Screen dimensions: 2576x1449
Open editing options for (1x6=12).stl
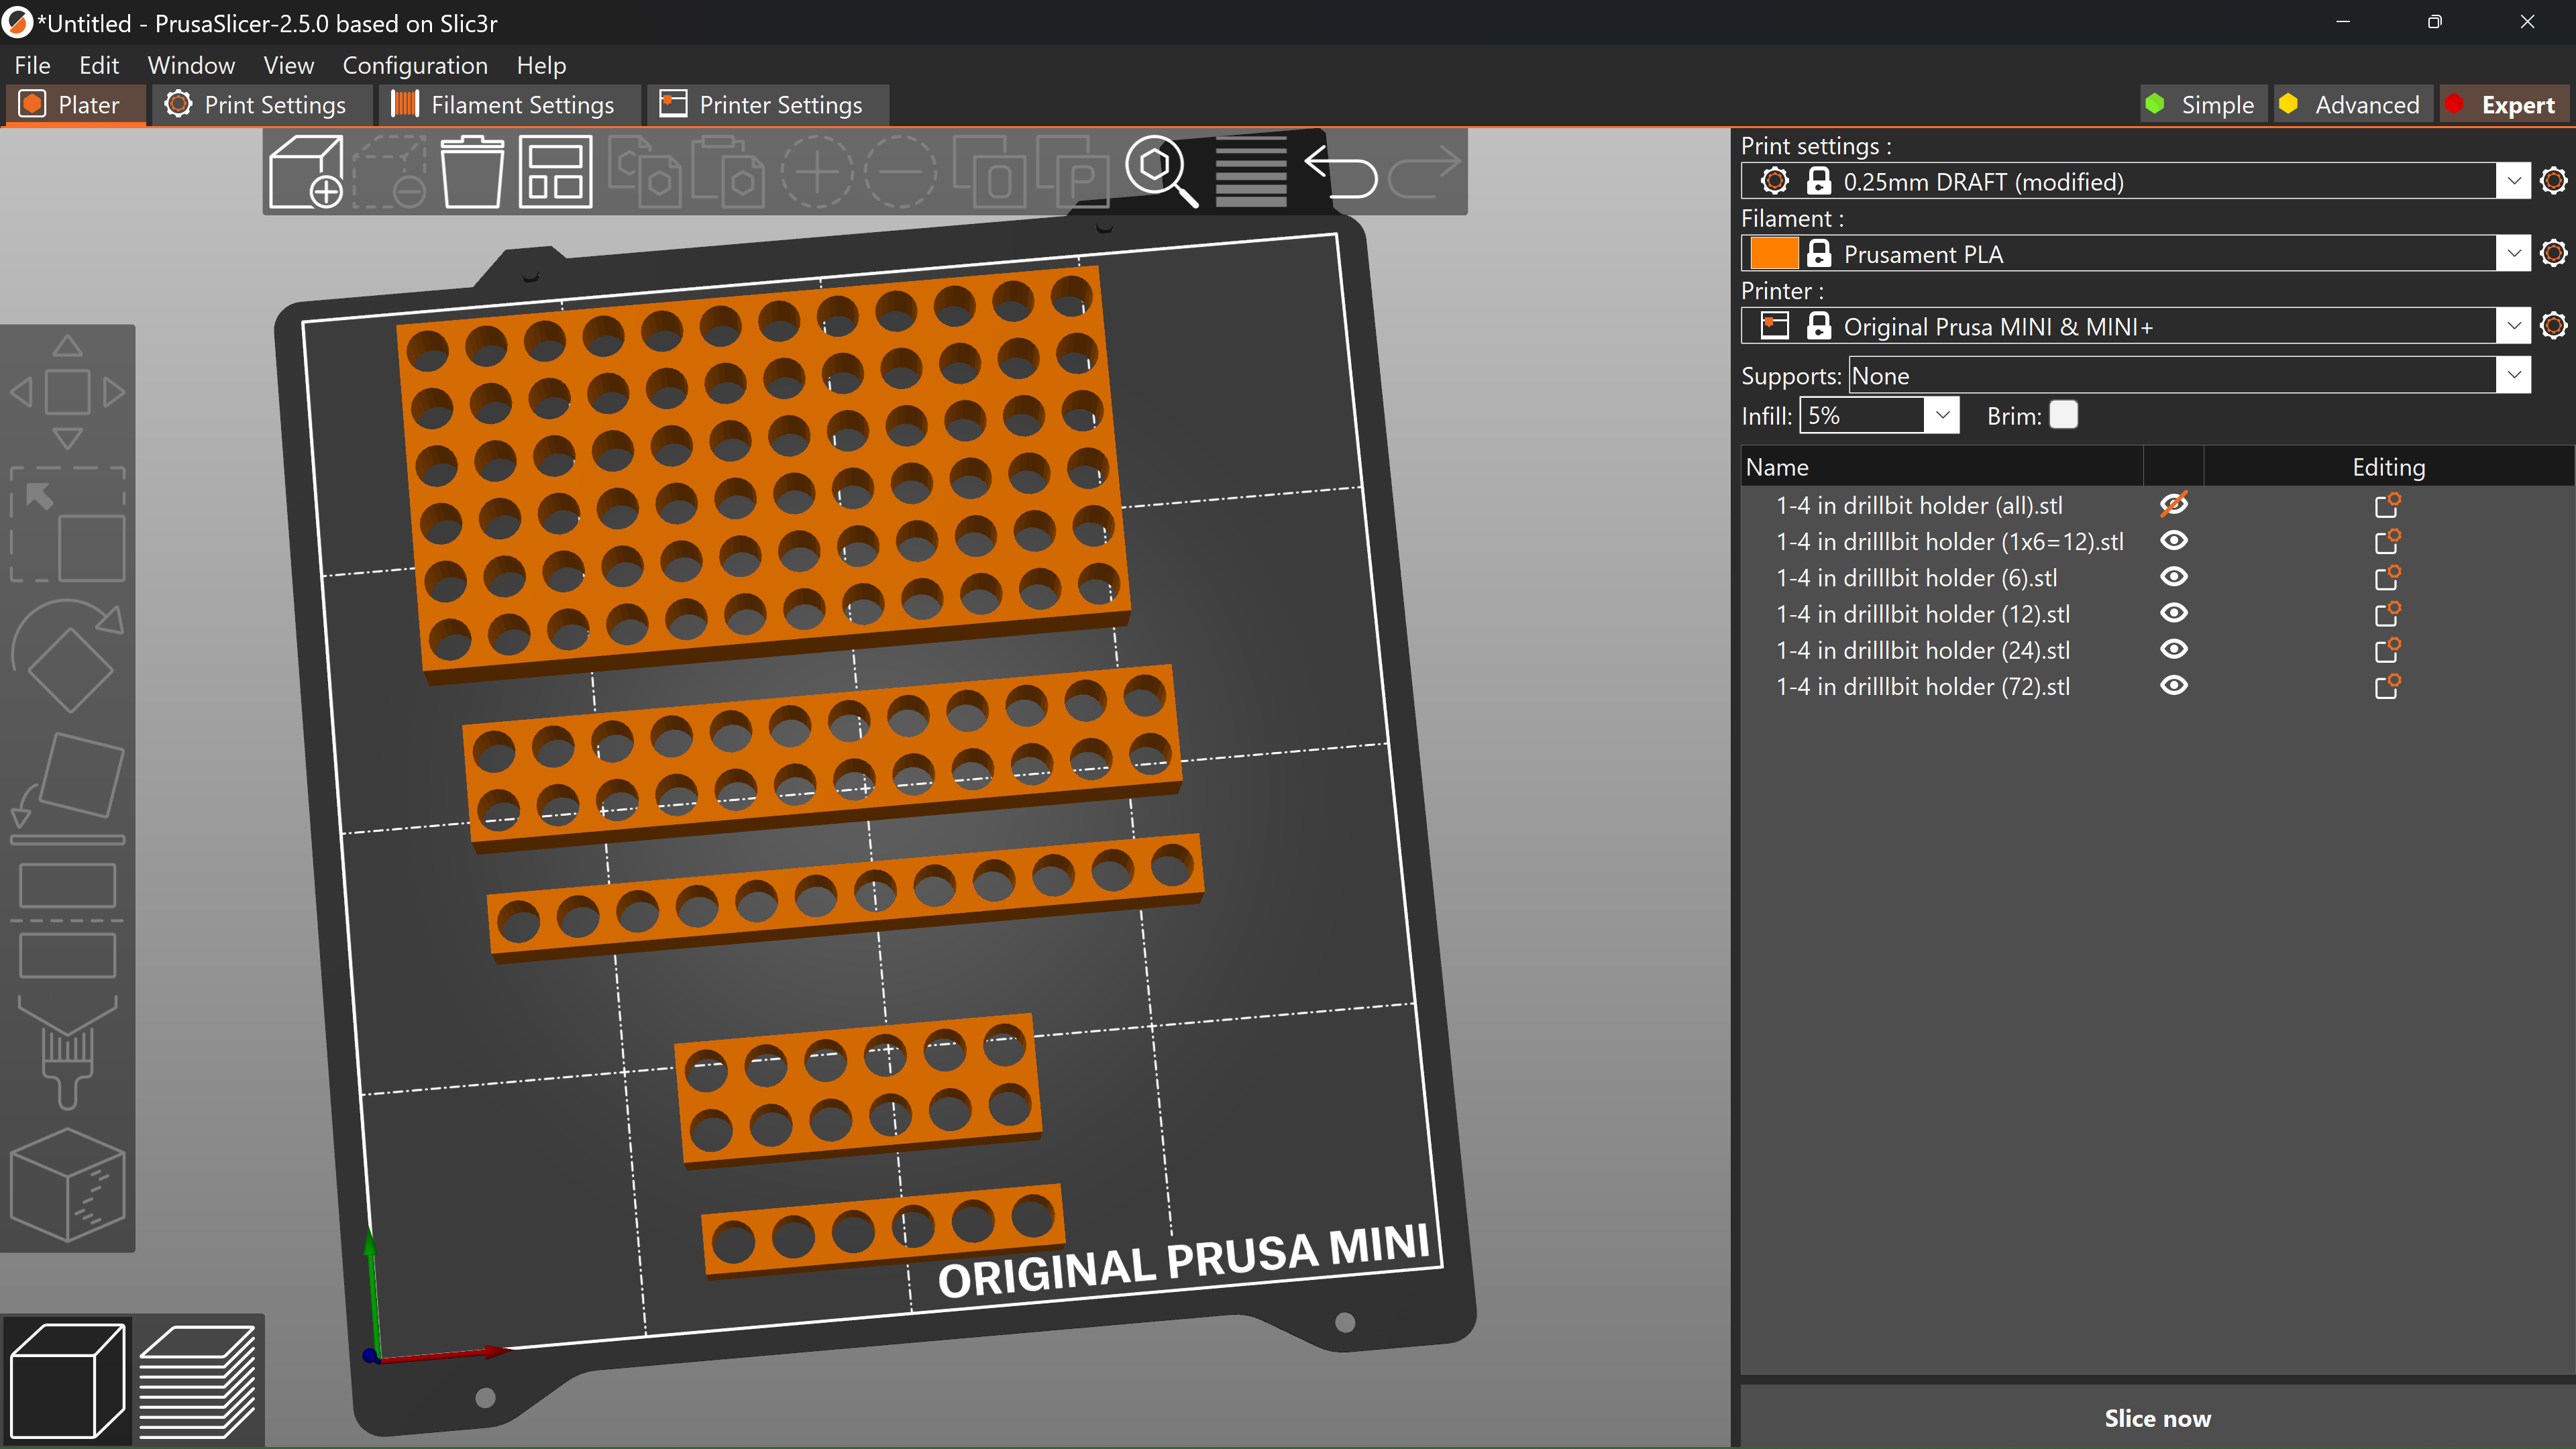2387,540
